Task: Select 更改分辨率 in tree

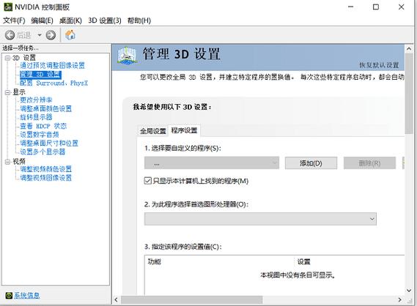Action: click(x=36, y=100)
